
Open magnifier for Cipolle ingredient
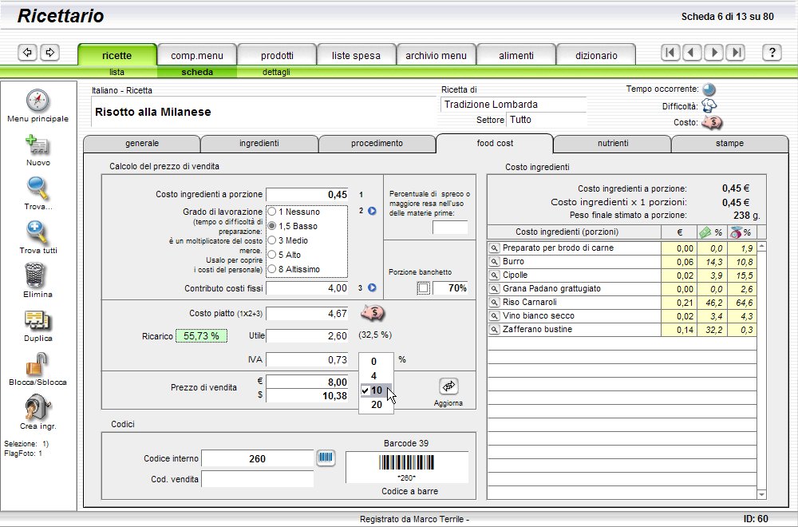tap(494, 275)
